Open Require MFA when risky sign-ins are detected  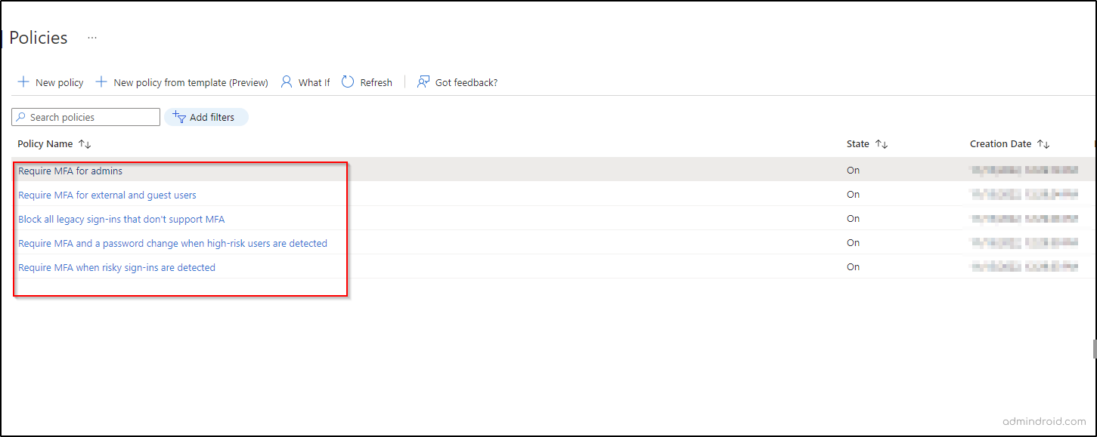click(116, 267)
